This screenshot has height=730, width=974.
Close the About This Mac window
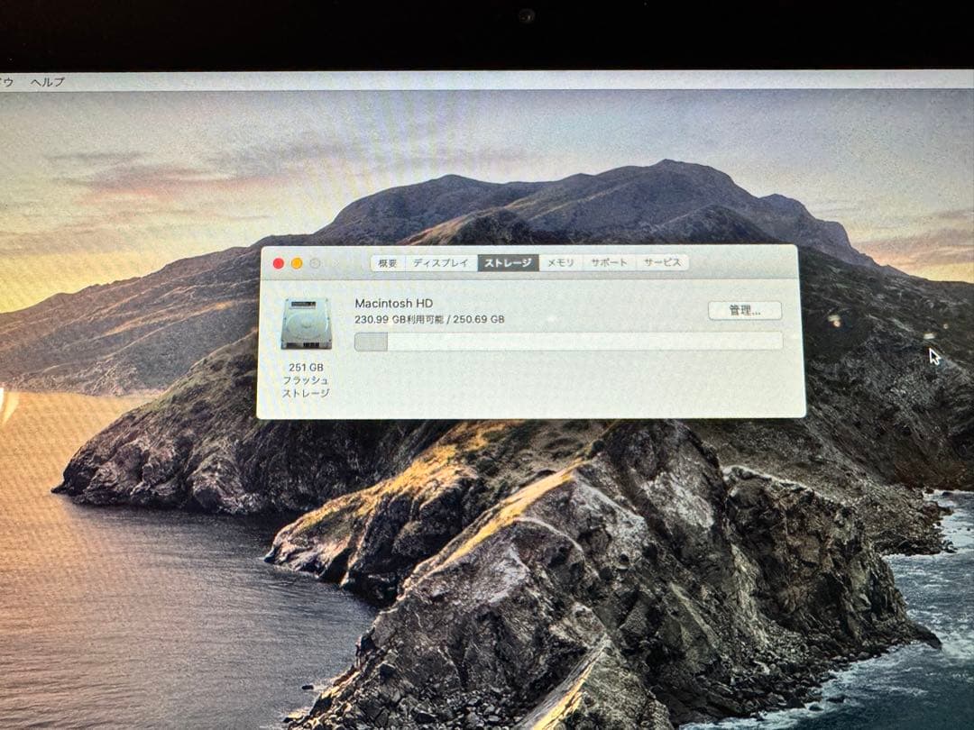(x=278, y=261)
